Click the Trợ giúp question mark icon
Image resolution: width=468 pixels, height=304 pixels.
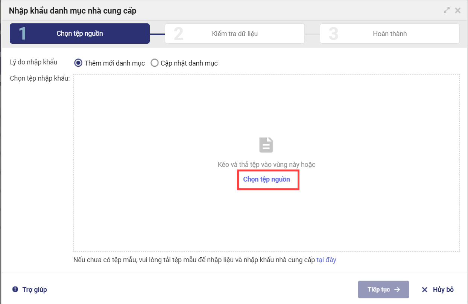coord(15,289)
